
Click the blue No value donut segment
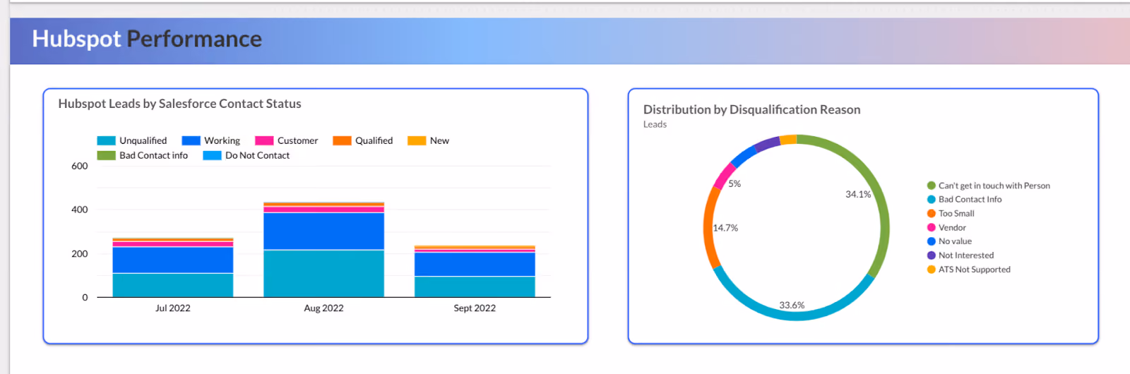[x=743, y=155]
